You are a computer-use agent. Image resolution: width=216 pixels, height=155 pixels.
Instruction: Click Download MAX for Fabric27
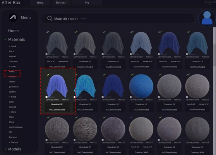[141, 152]
